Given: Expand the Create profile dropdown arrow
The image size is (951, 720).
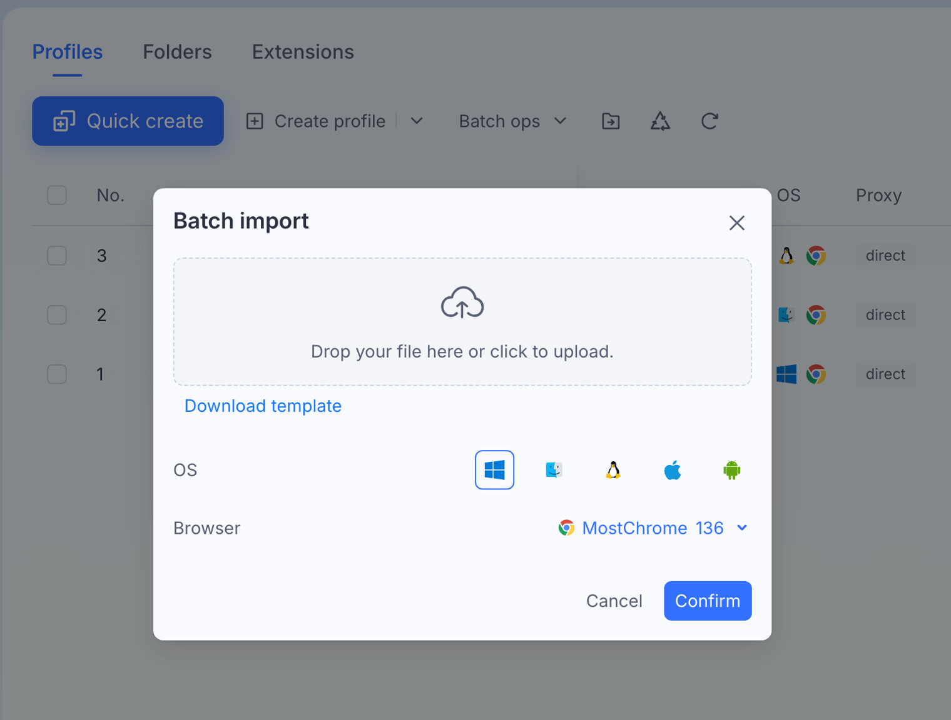Looking at the screenshot, I should click(x=417, y=121).
